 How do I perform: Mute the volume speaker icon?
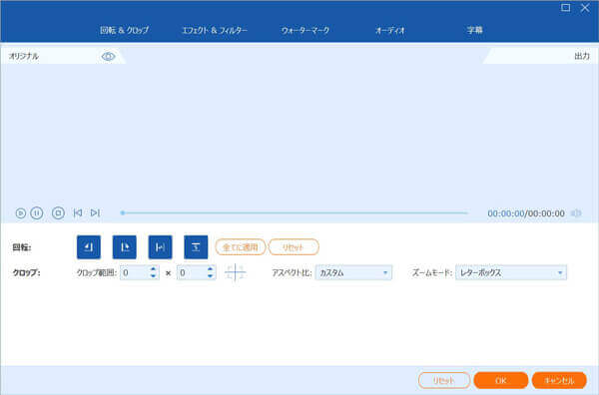pos(576,212)
